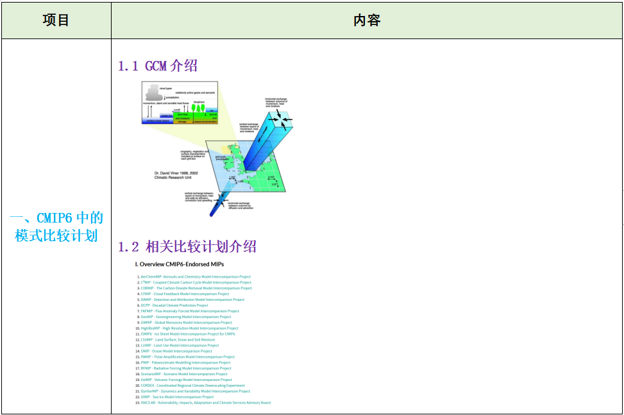This screenshot has width=624, height=415.
Task: Open the DCPP Decadal Climate Prediction link
Action: 173,305
